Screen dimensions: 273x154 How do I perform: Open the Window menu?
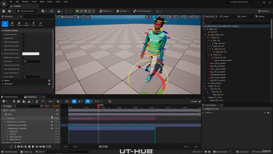(x=26, y=2)
